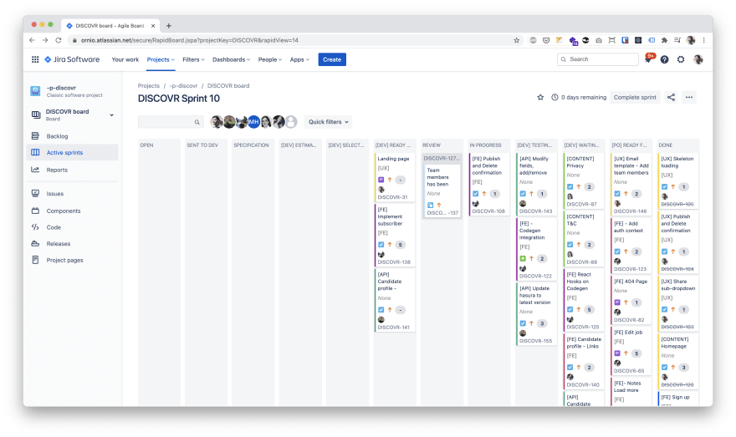Star the DISCOVR Sprint 10 board
The image size is (736, 437).
pyautogui.click(x=540, y=98)
